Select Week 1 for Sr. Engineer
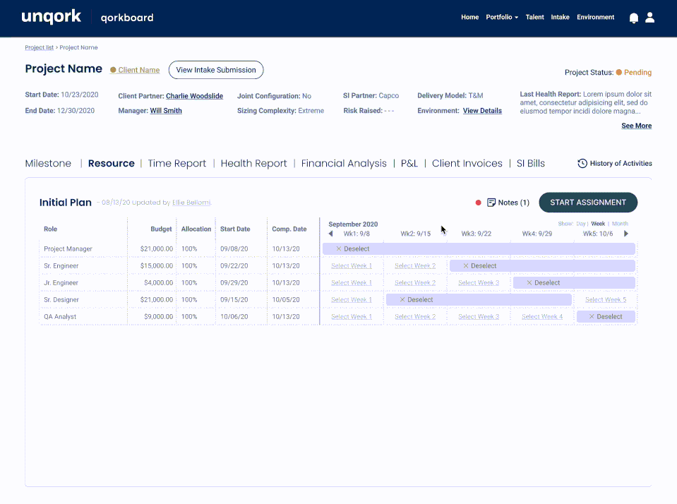Screen dimensions: 677x504 [352, 265]
